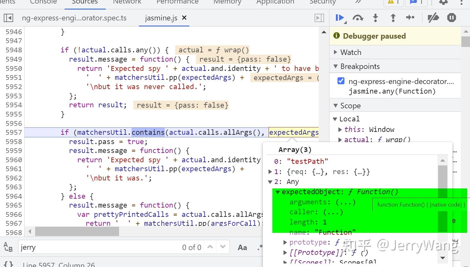
Task: Click the 'length: 1' property row
Action: (308, 222)
